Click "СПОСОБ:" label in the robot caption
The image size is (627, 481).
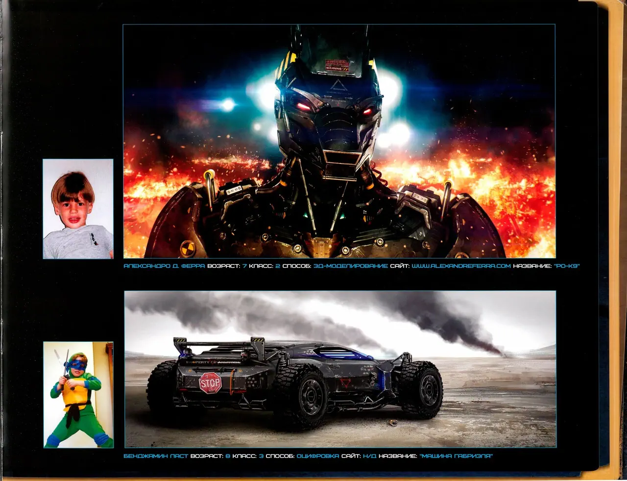(x=297, y=266)
